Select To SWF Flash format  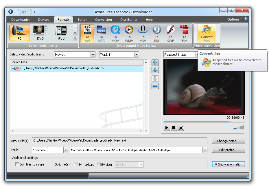tap(170, 34)
